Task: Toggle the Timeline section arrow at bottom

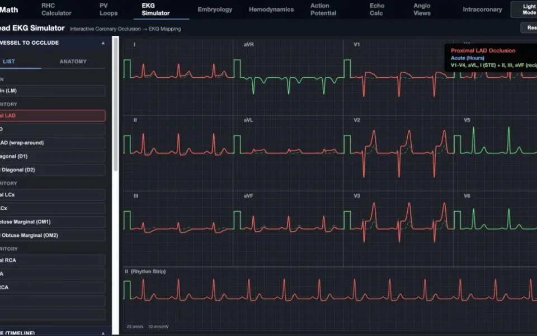Action: [103, 333]
